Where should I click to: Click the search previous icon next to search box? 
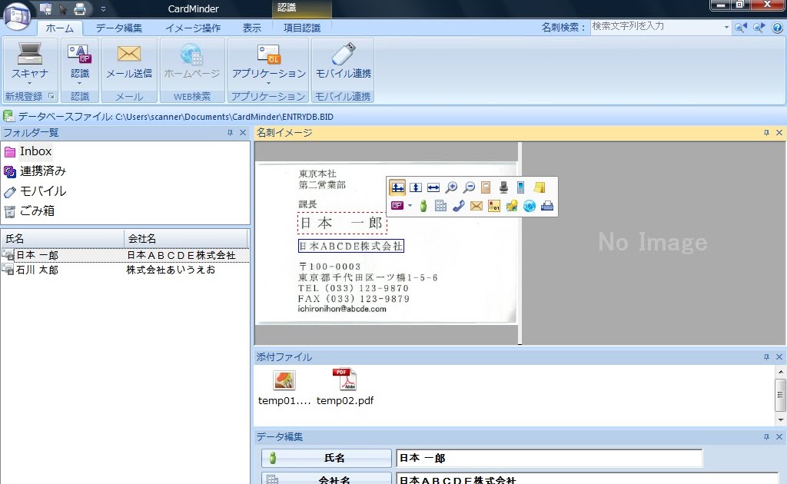point(740,28)
